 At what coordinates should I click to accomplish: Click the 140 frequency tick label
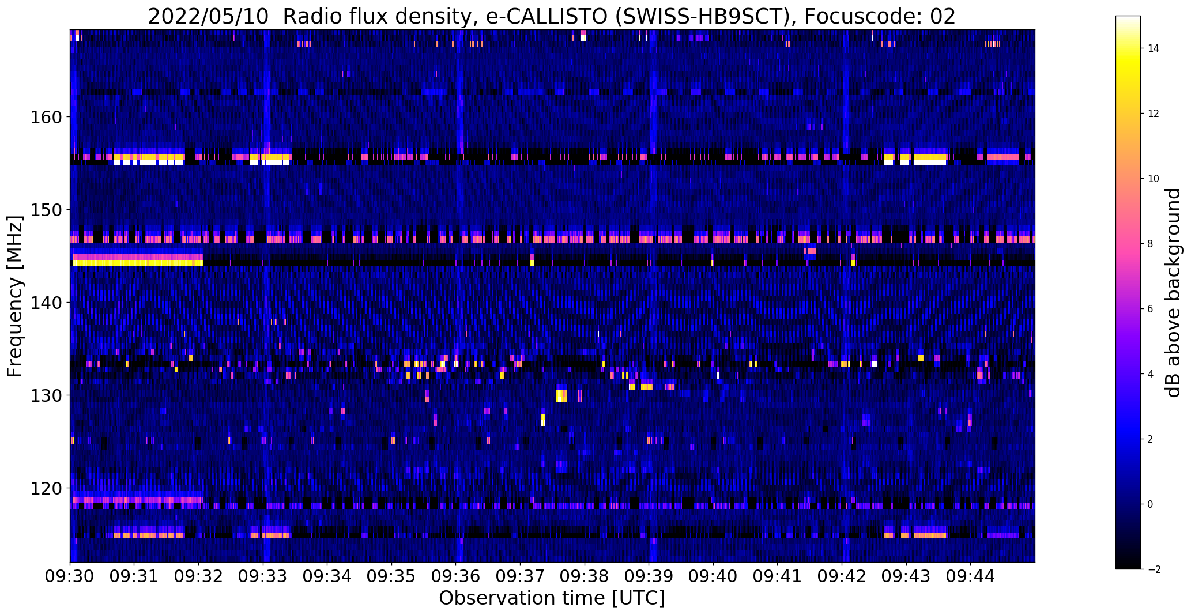46,303
